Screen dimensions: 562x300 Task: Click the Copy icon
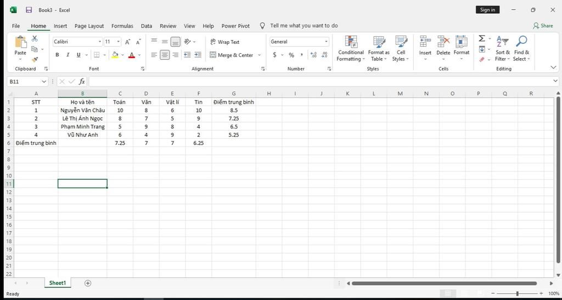35,49
